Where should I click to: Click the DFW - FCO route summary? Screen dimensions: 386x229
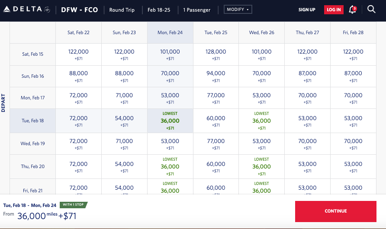80,10
